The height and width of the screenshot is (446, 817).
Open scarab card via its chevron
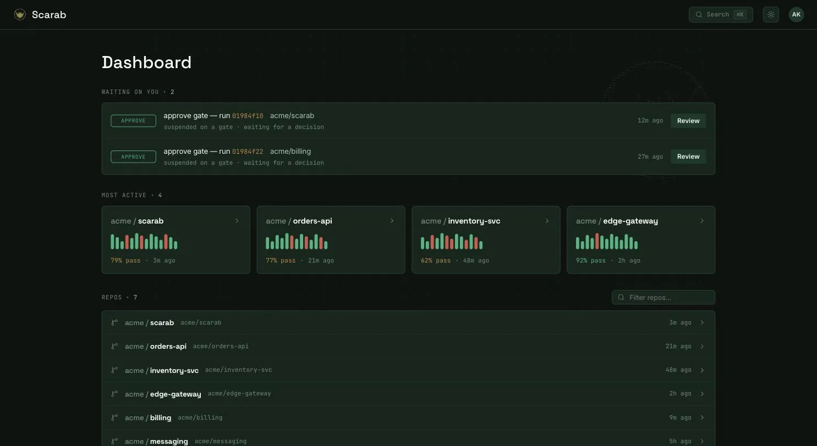237,221
